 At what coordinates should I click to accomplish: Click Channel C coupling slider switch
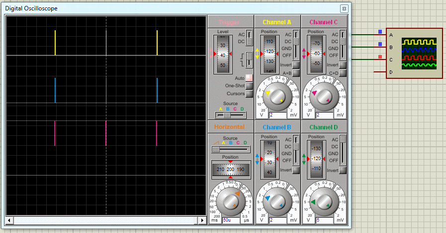[343, 45]
